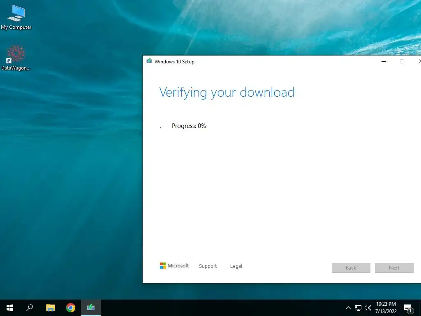The image size is (421, 316).
Task: Minimize the Windows 10 Setup window
Action: point(384,62)
